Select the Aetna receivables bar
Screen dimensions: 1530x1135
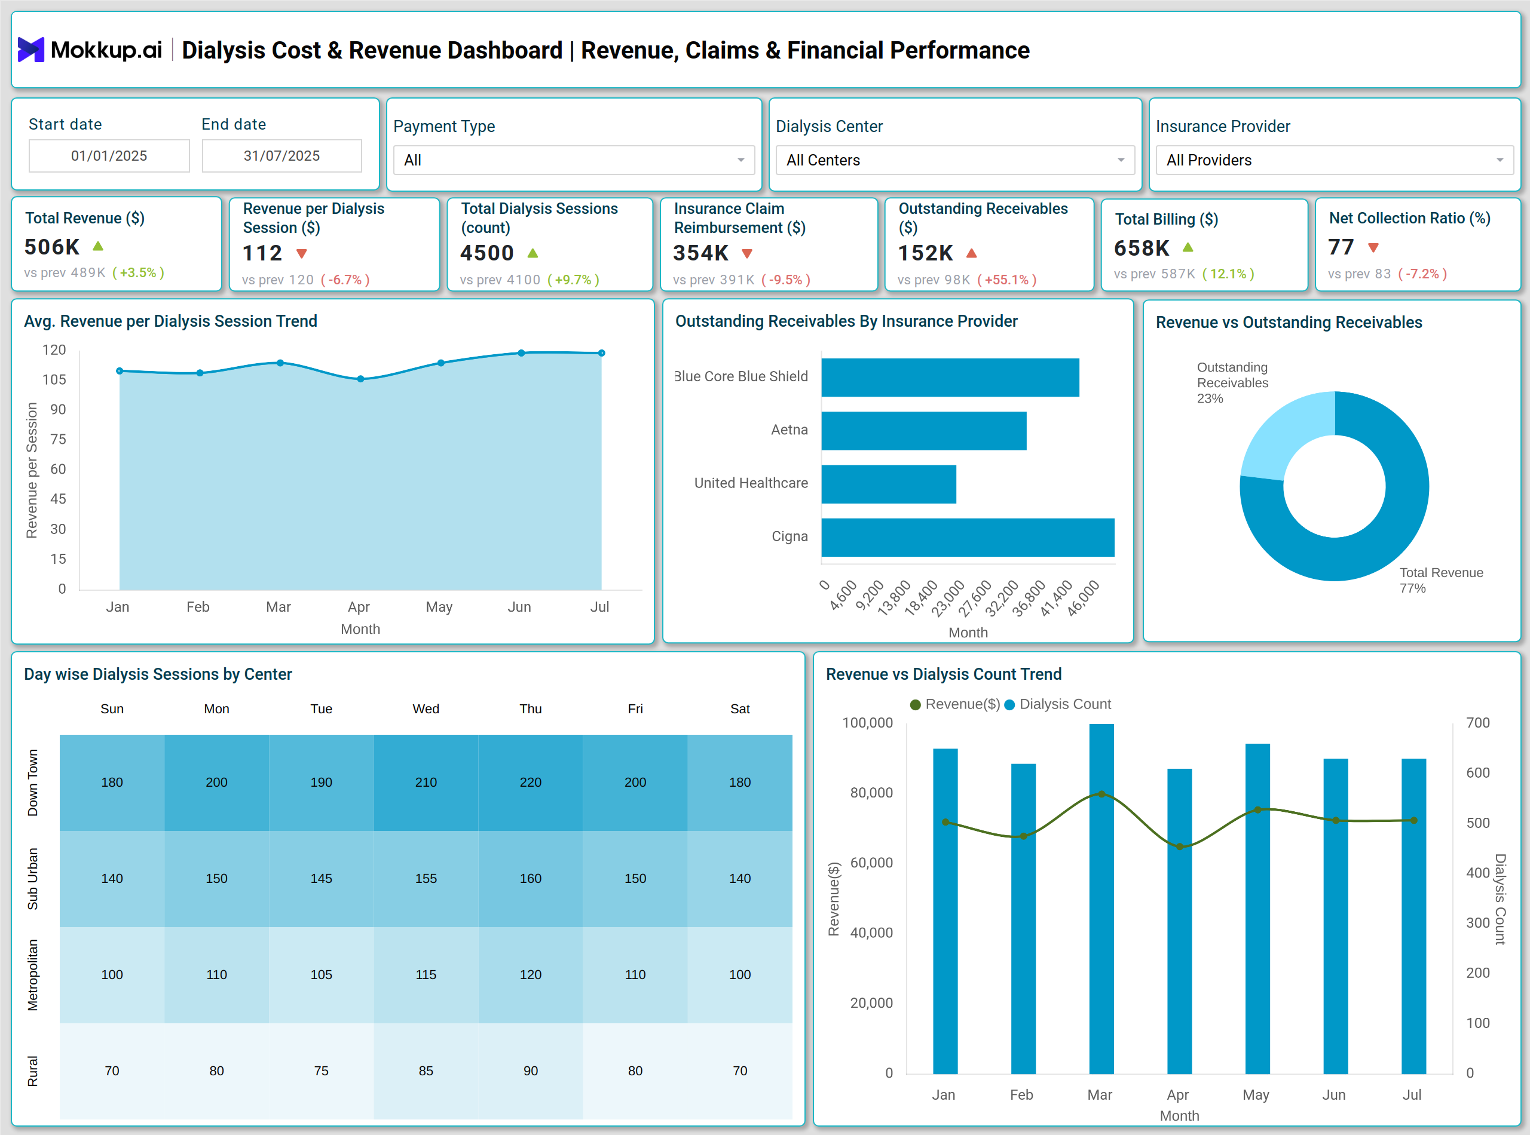click(924, 431)
